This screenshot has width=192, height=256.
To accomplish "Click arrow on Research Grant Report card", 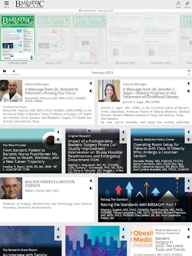I will [58, 229].
